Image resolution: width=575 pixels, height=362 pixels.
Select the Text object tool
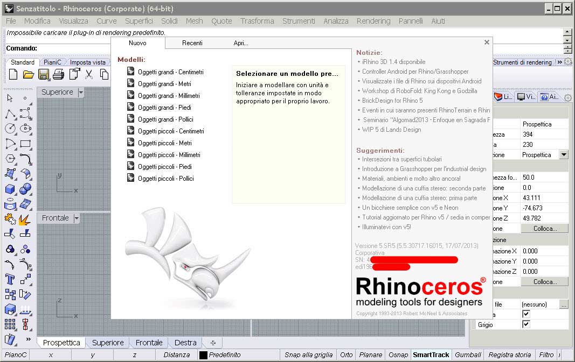[x=10, y=280]
